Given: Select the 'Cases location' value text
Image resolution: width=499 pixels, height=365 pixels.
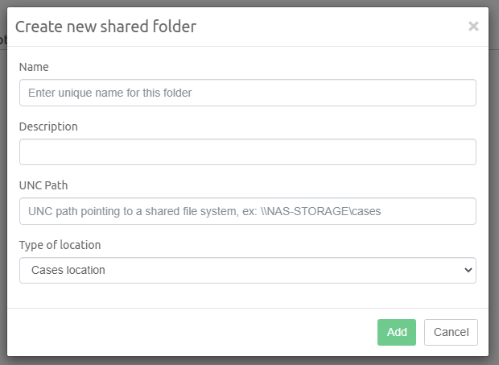Looking at the screenshot, I should pyautogui.click(x=68, y=271).
